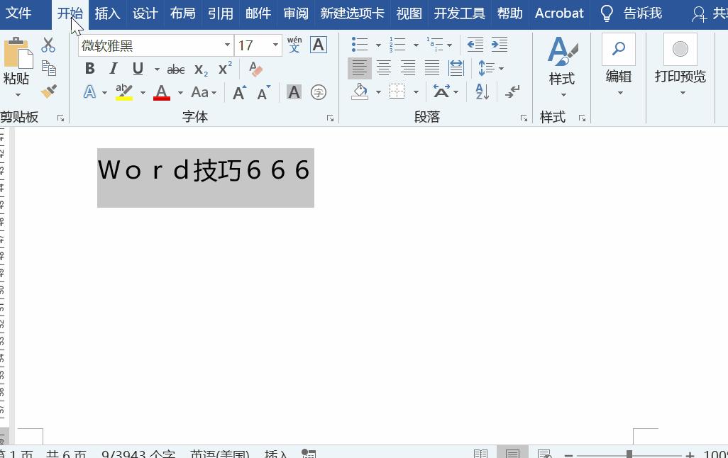Screen dimensions: 728x458
Task: Open the 审阅 ribbon tab
Action: tap(295, 13)
